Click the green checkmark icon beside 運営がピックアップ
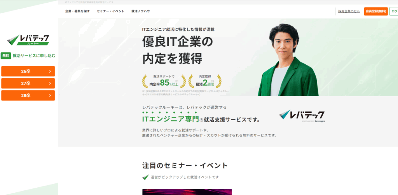398x195 pixels. (x=145, y=177)
